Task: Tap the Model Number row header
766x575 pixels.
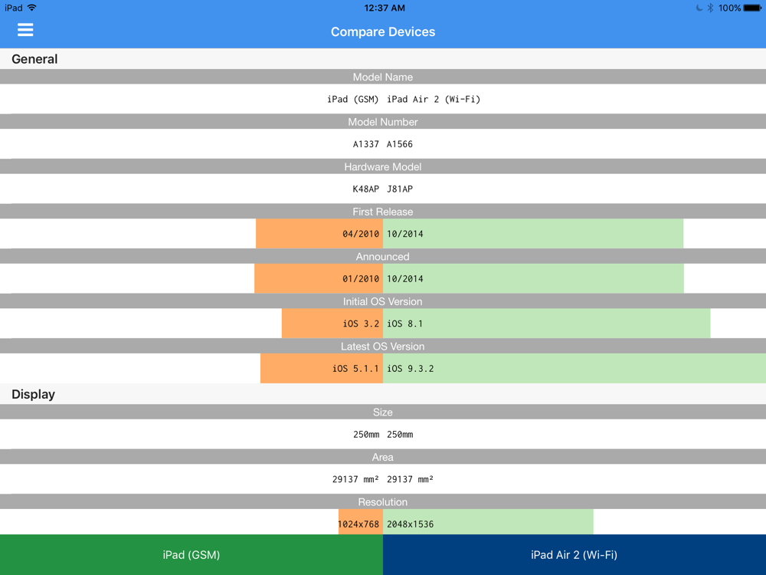Action: [383, 122]
